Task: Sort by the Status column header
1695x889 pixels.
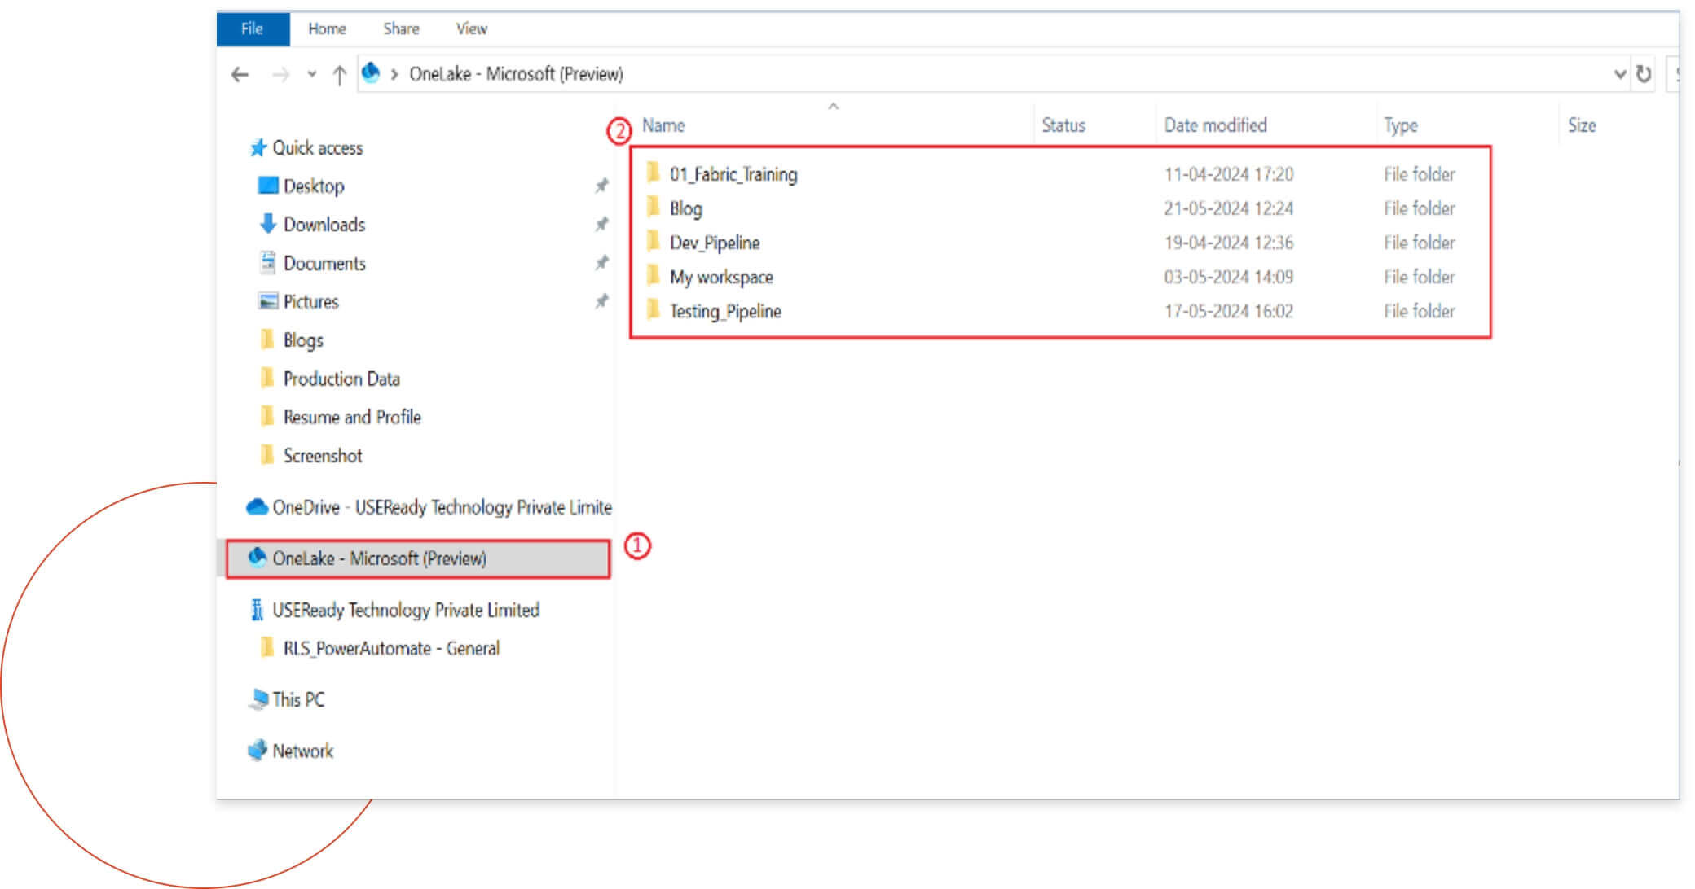Action: click(x=1063, y=125)
